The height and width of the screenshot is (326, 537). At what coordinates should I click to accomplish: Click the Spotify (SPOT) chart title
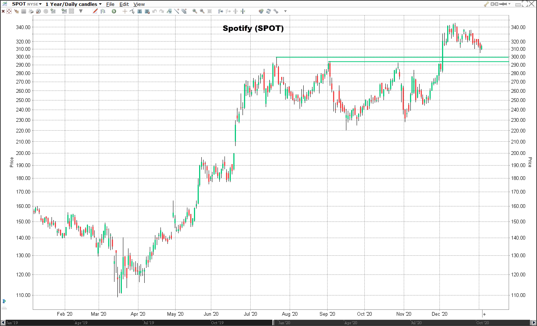[x=253, y=28]
